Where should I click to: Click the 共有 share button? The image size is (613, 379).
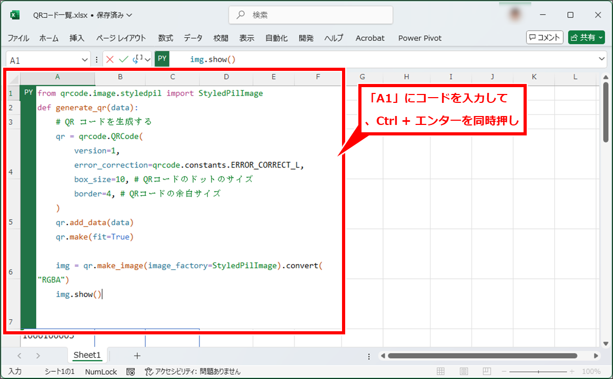[x=586, y=37]
